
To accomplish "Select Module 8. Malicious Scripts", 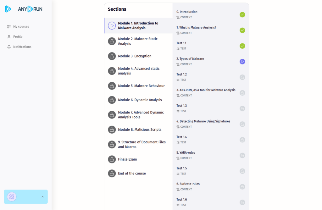I will tap(140, 130).
